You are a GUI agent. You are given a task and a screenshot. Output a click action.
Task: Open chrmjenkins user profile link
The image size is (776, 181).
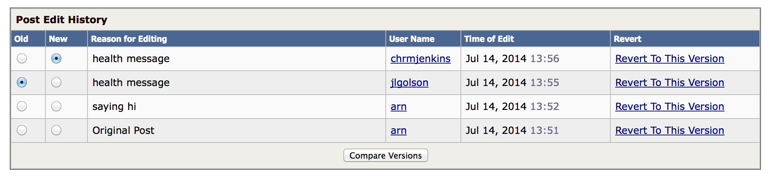click(x=420, y=59)
